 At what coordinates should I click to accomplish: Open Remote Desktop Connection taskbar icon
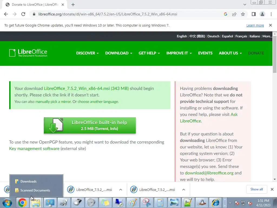pos(119,203)
